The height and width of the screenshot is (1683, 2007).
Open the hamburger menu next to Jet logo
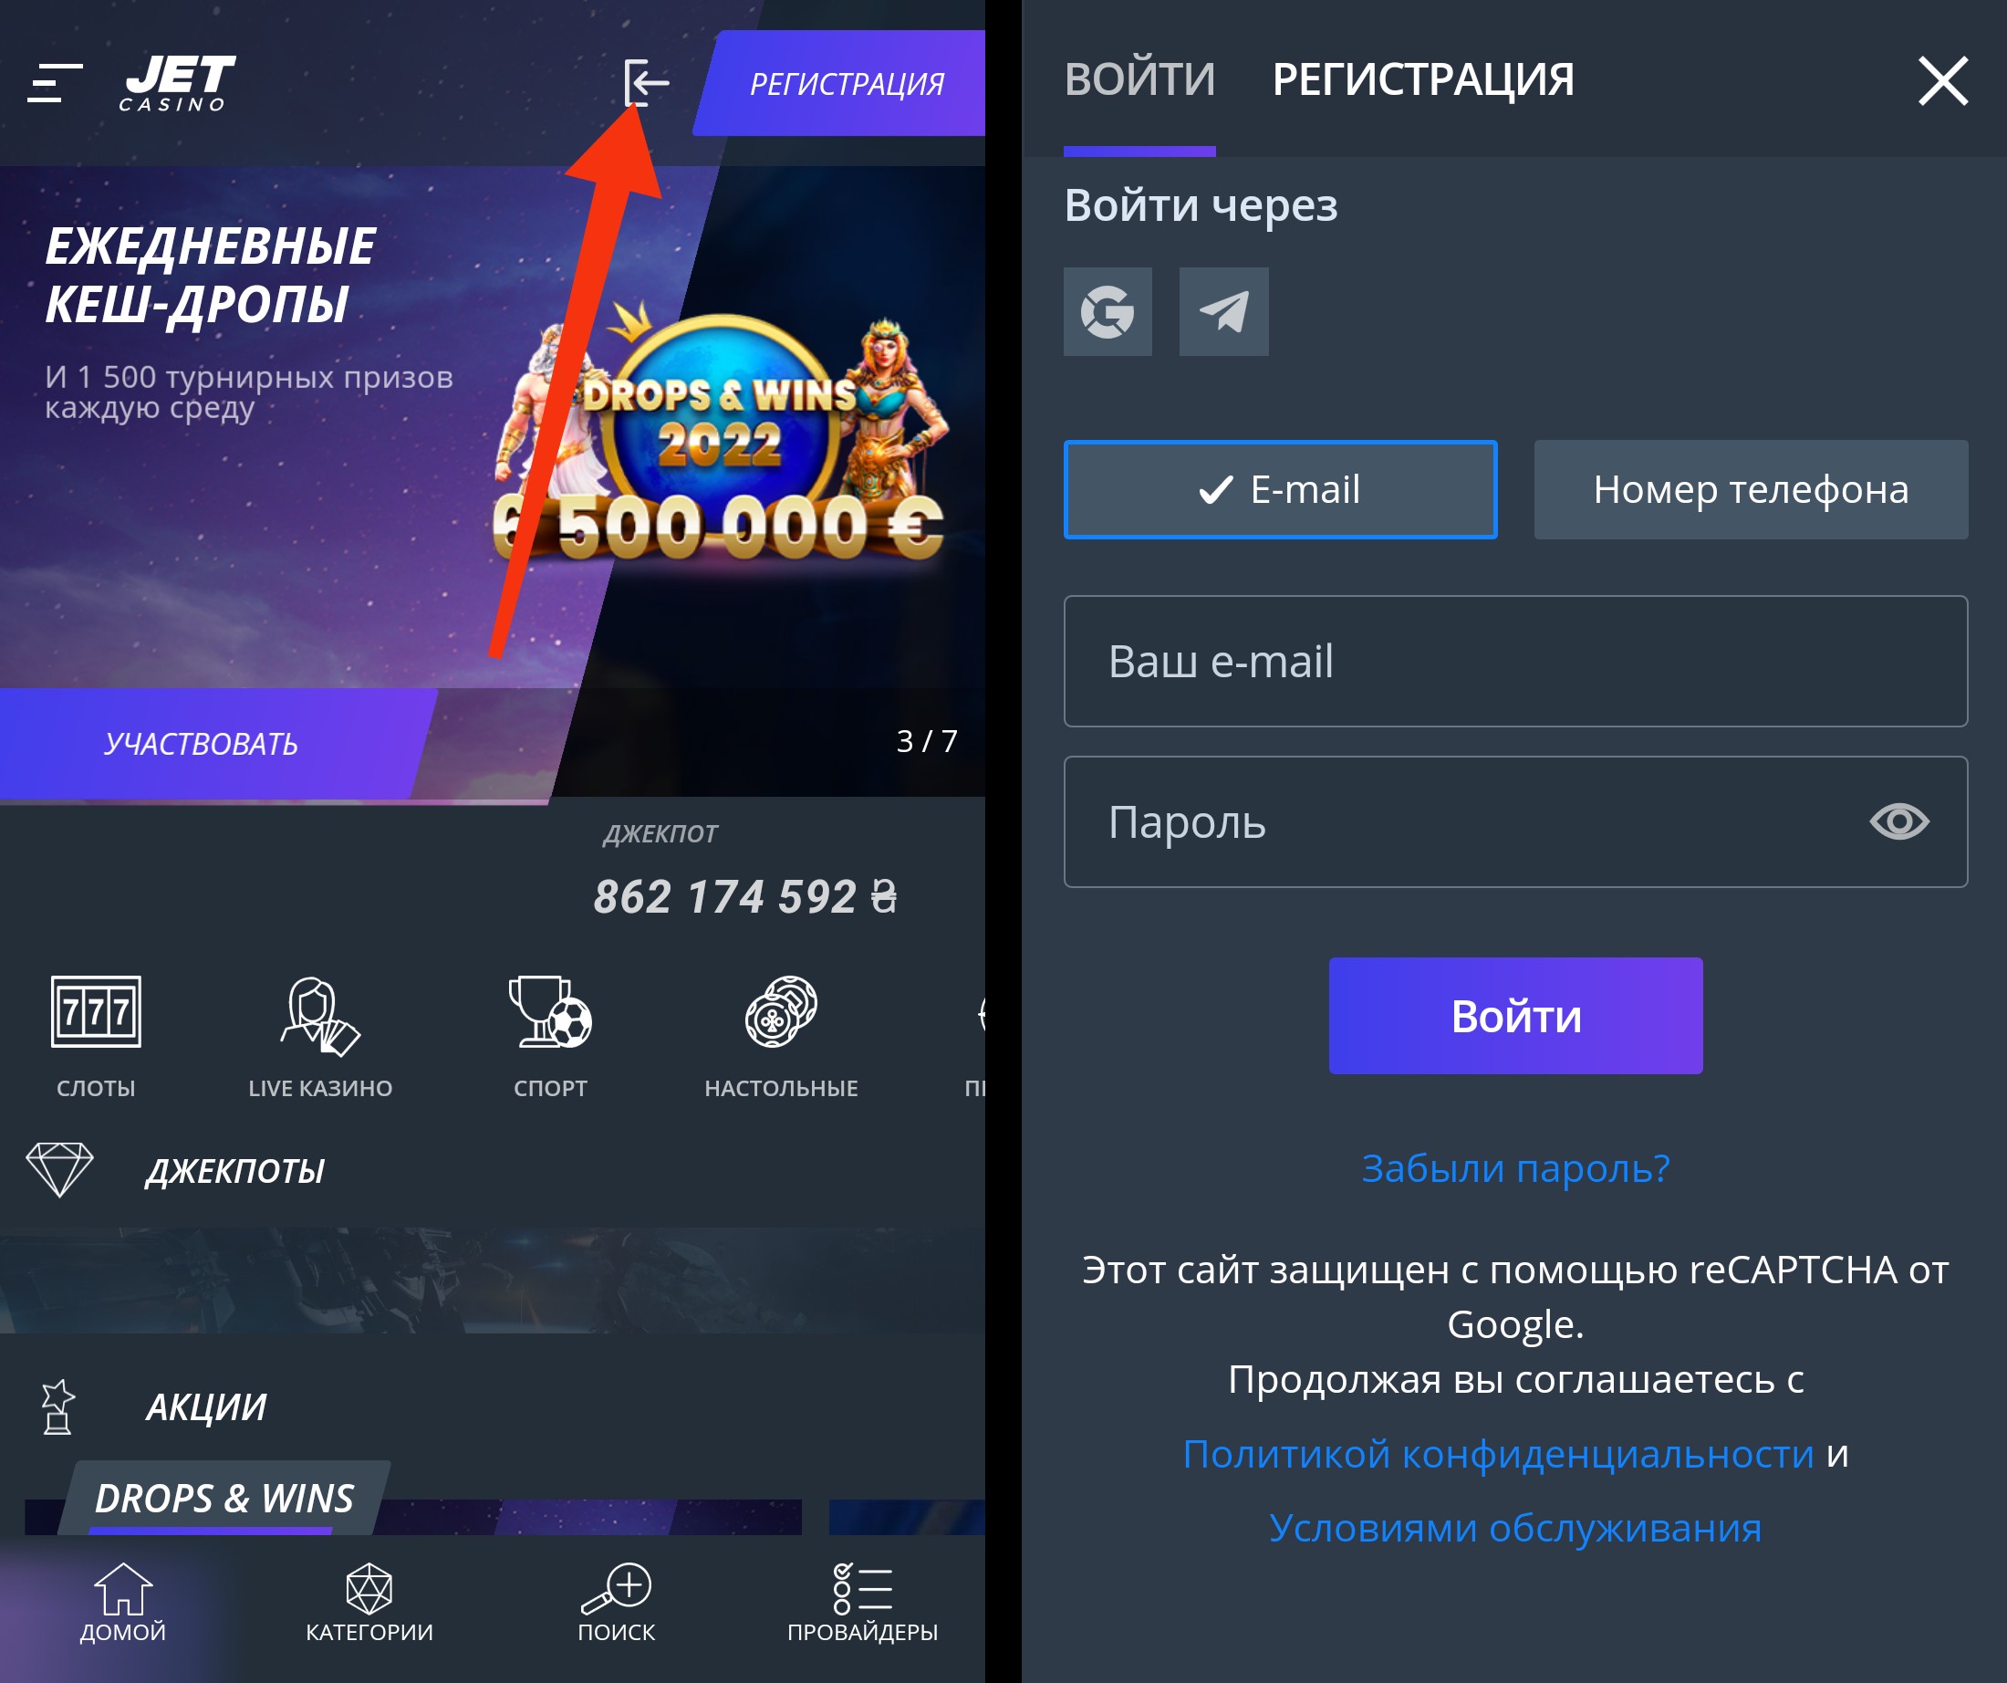[55, 82]
